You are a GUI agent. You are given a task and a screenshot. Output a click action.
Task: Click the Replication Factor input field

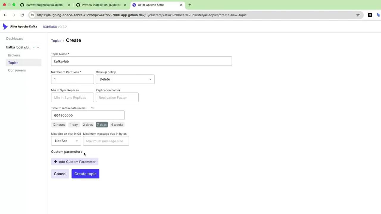117,97
